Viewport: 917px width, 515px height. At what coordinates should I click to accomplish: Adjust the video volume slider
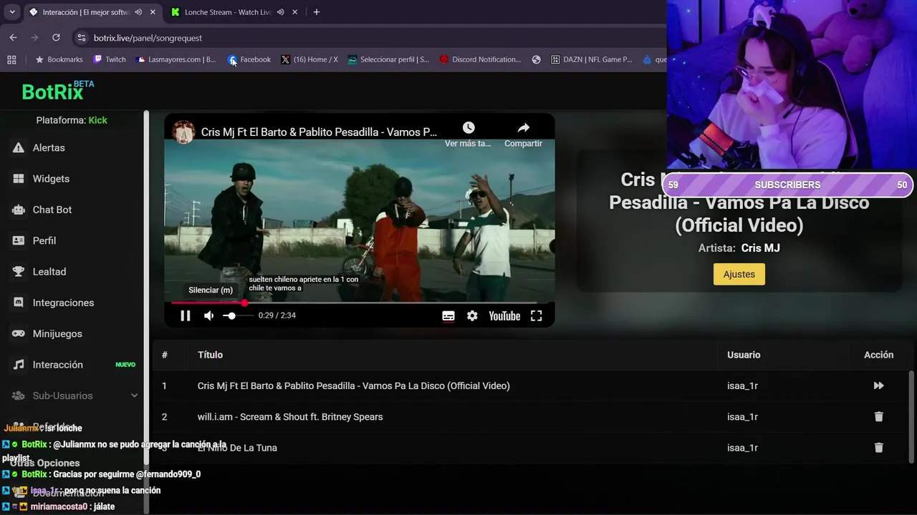click(x=237, y=315)
